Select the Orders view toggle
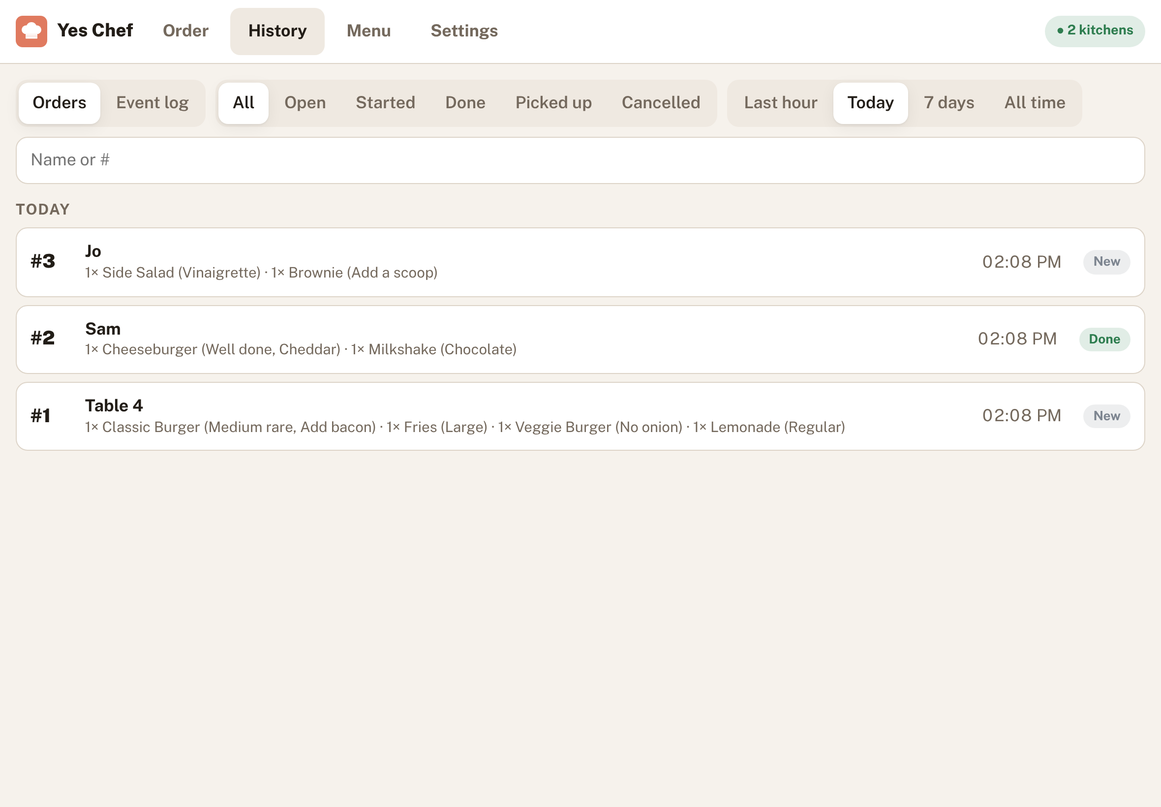Viewport: 1161px width, 807px height. 60,103
